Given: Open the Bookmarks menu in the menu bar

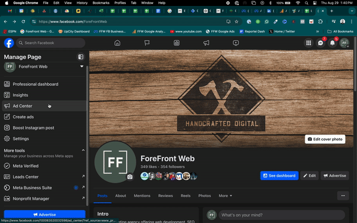Looking at the screenshot, I should click(x=101, y=3).
